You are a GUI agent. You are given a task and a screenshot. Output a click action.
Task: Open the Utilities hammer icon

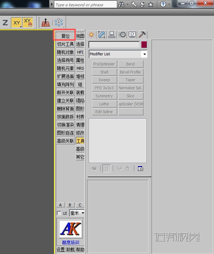pos(142,35)
